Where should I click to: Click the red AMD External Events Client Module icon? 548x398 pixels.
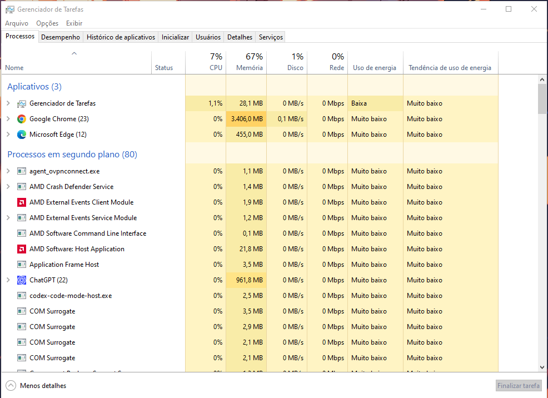(22, 202)
